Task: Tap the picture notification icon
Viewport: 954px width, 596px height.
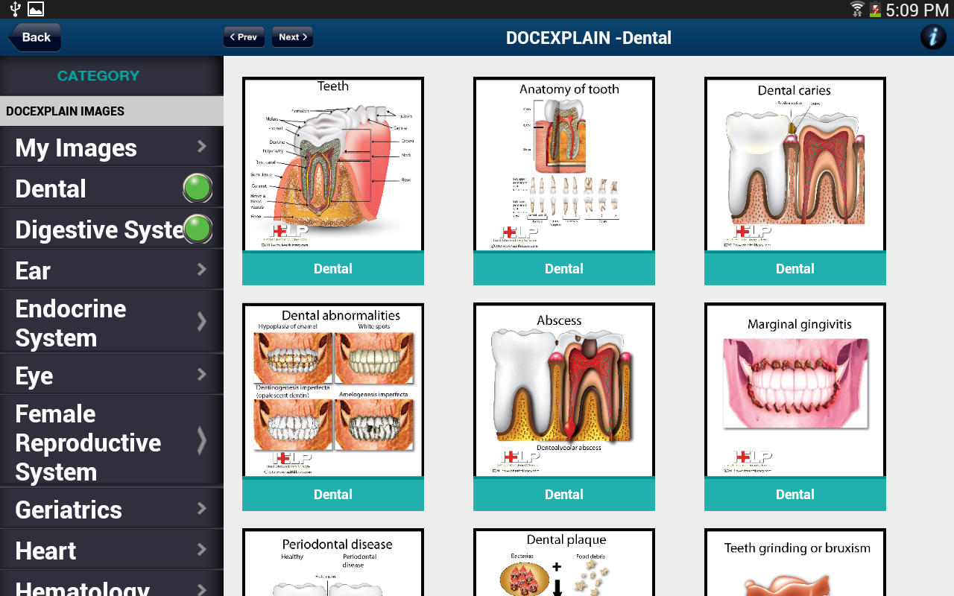Action: (x=36, y=9)
